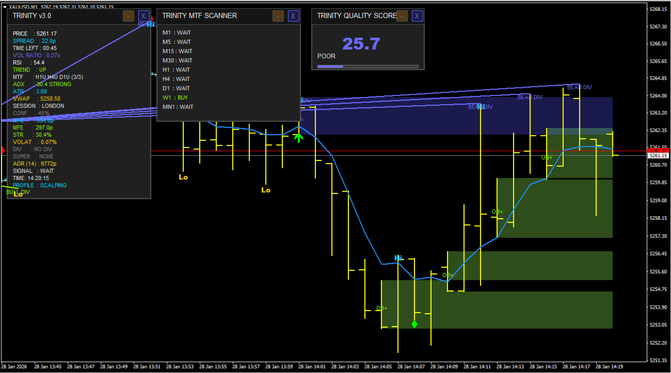671x373 pixels.
Task: Click the 5264.00 price axis label
Action: tap(659, 96)
